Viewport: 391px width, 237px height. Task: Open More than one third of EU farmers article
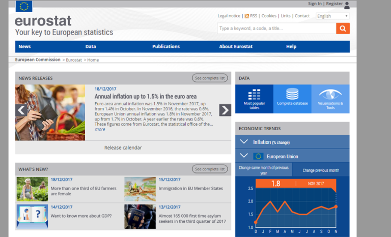(83, 191)
